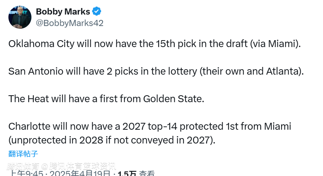Click the 查看 views label
The image size is (323, 176).
pyautogui.click(x=147, y=173)
